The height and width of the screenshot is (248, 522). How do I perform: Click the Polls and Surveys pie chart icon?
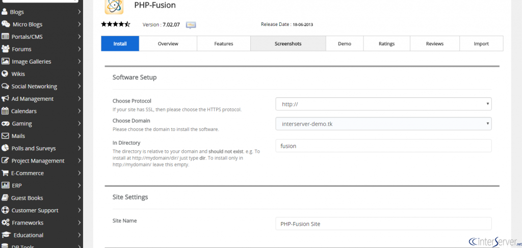pyautogui.click(x=5, y=148)
